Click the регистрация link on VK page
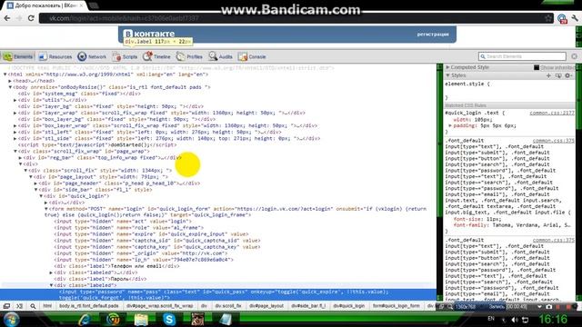The width and height of the screenshot is (582, 327). tap(433, 35)
